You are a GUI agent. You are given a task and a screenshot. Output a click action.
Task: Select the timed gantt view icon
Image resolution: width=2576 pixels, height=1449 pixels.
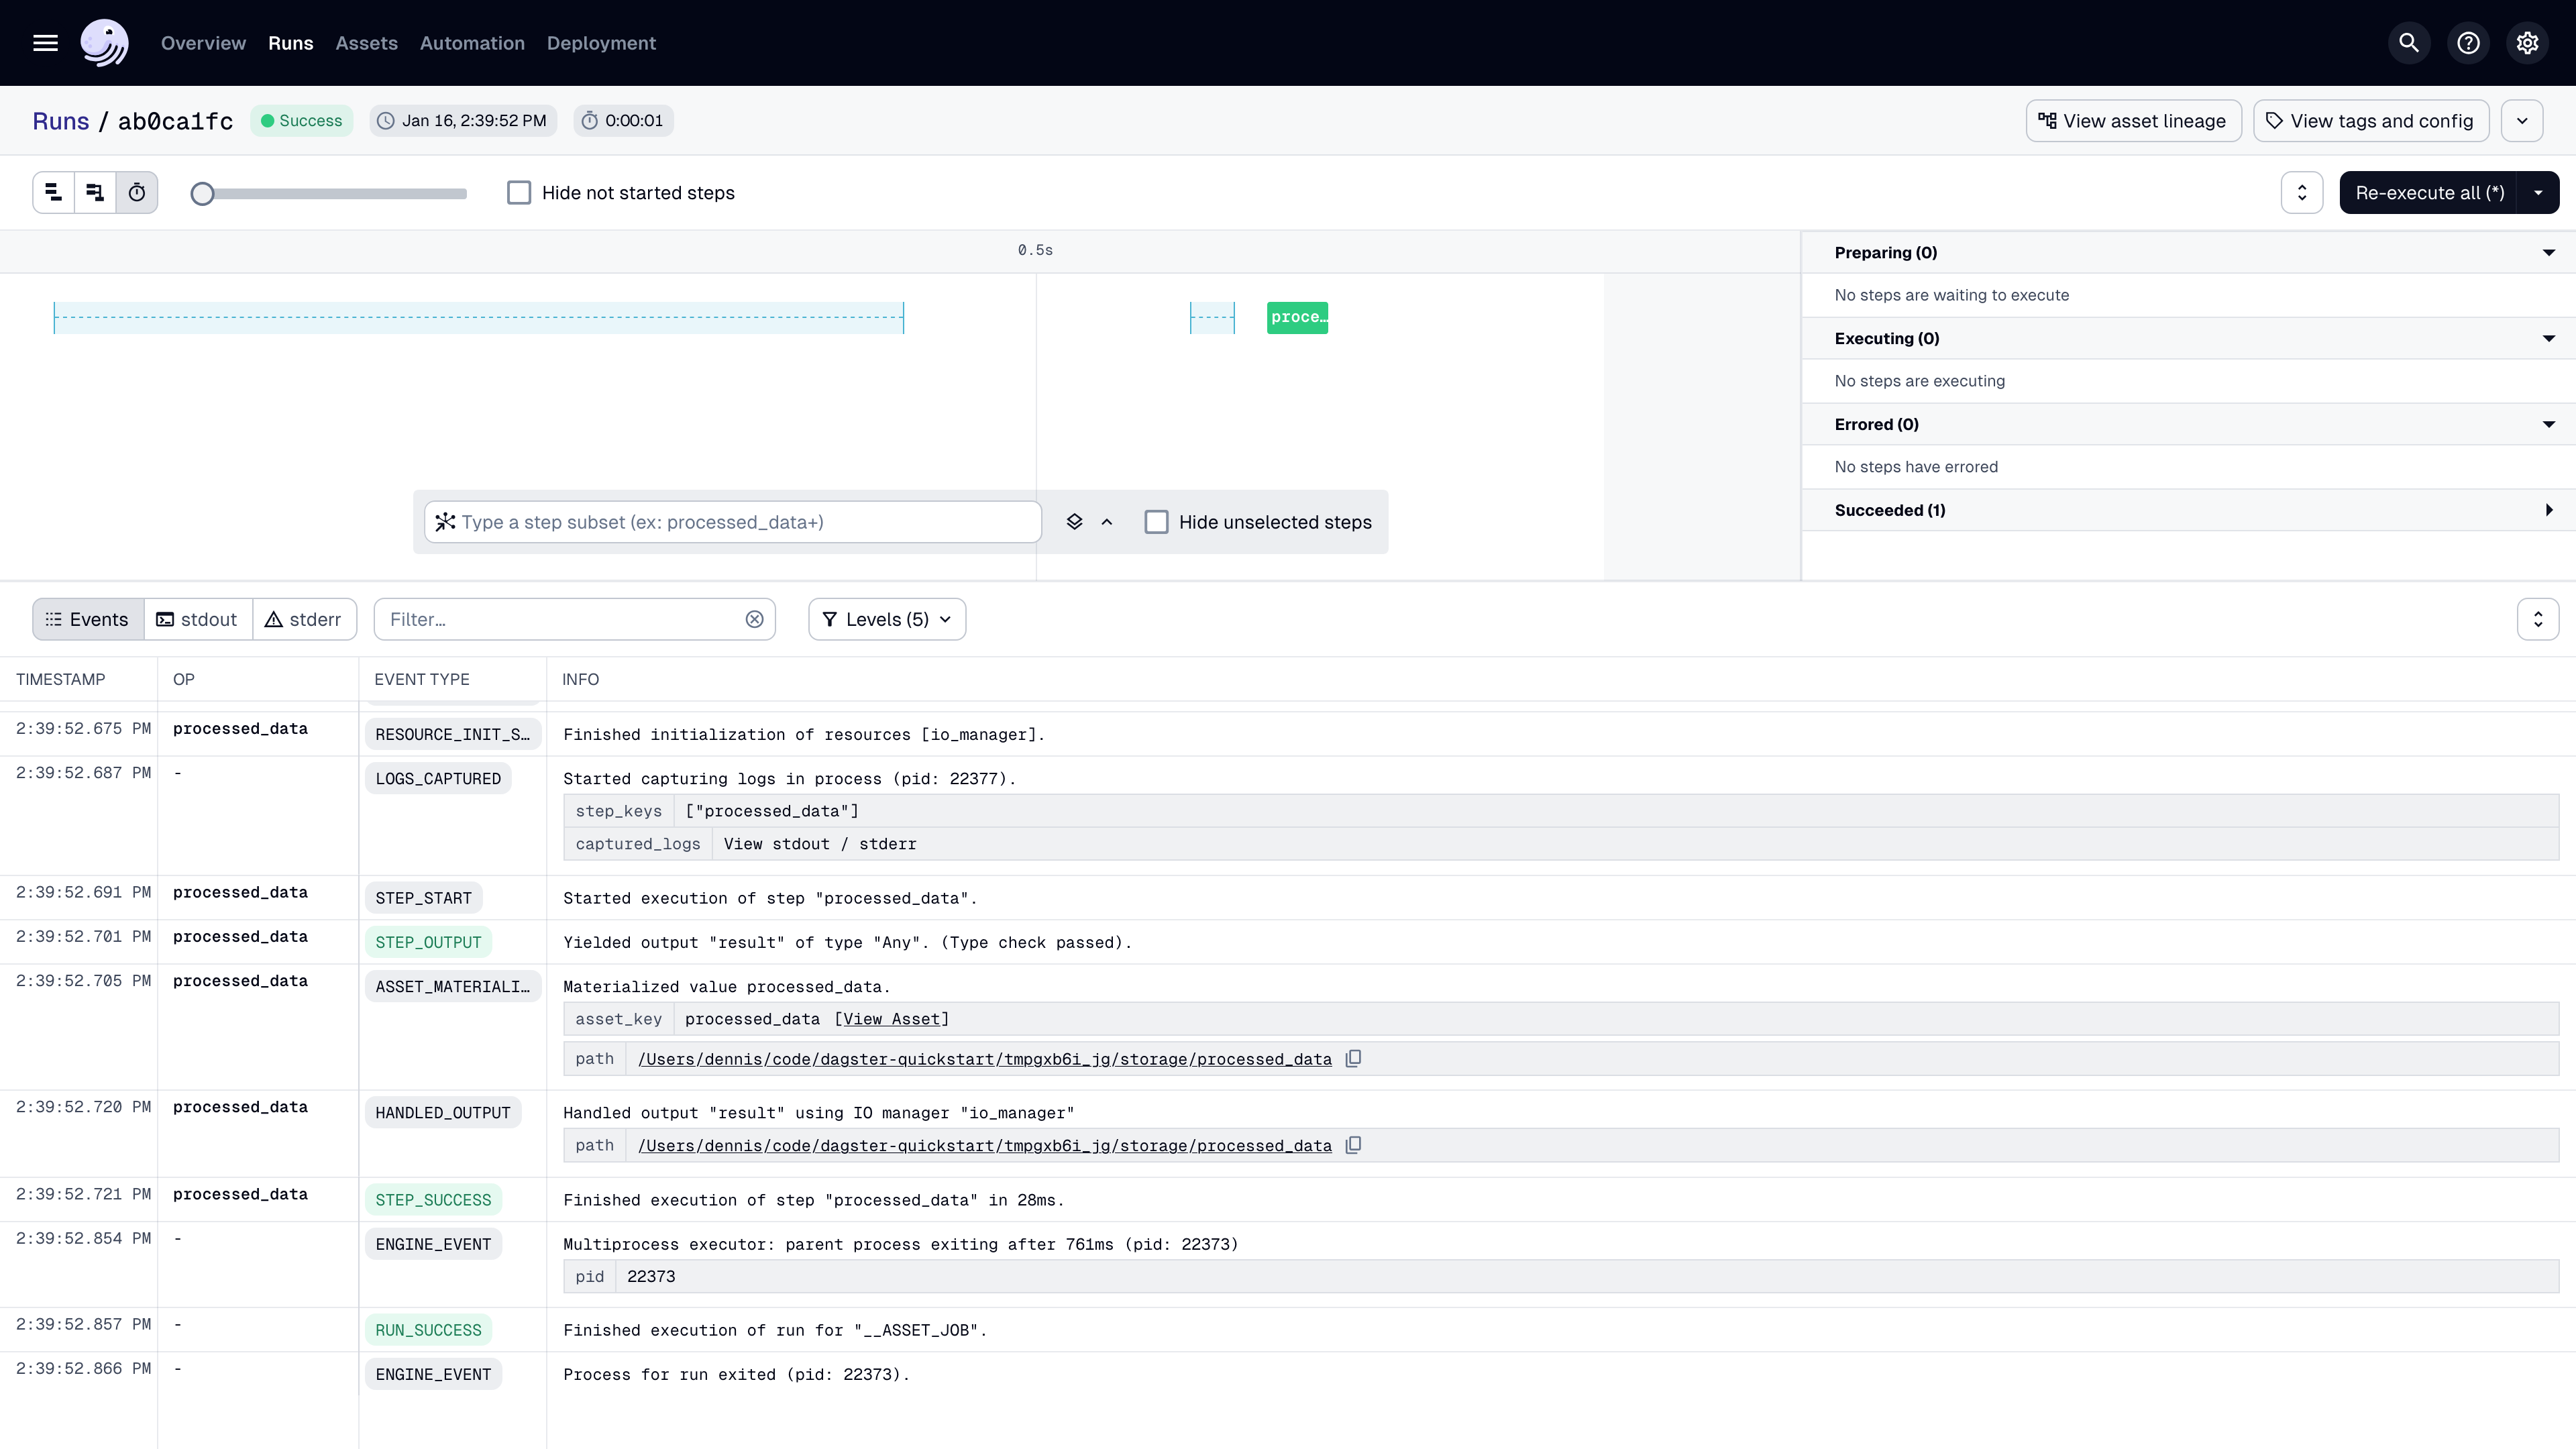(x=137, y=193)
